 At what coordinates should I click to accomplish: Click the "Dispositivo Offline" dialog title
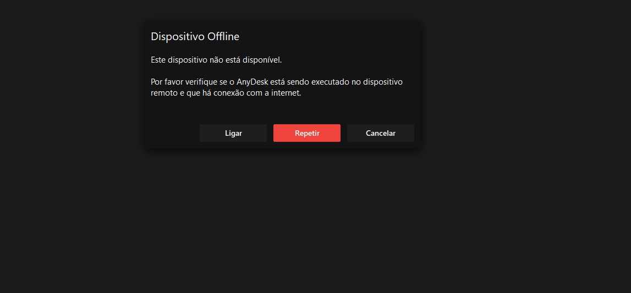point(195,37)
